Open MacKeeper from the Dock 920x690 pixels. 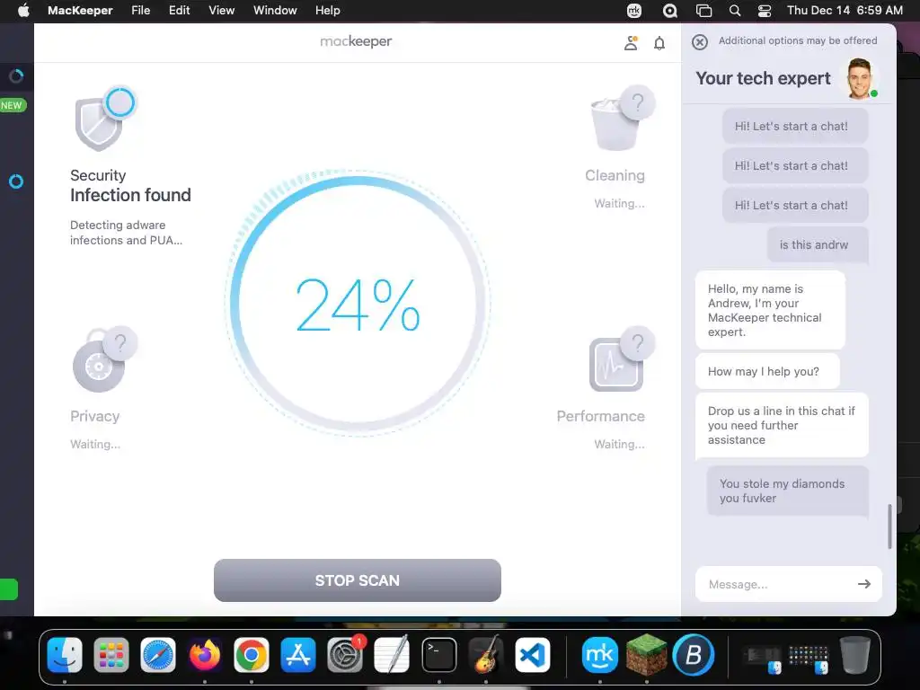599,655
